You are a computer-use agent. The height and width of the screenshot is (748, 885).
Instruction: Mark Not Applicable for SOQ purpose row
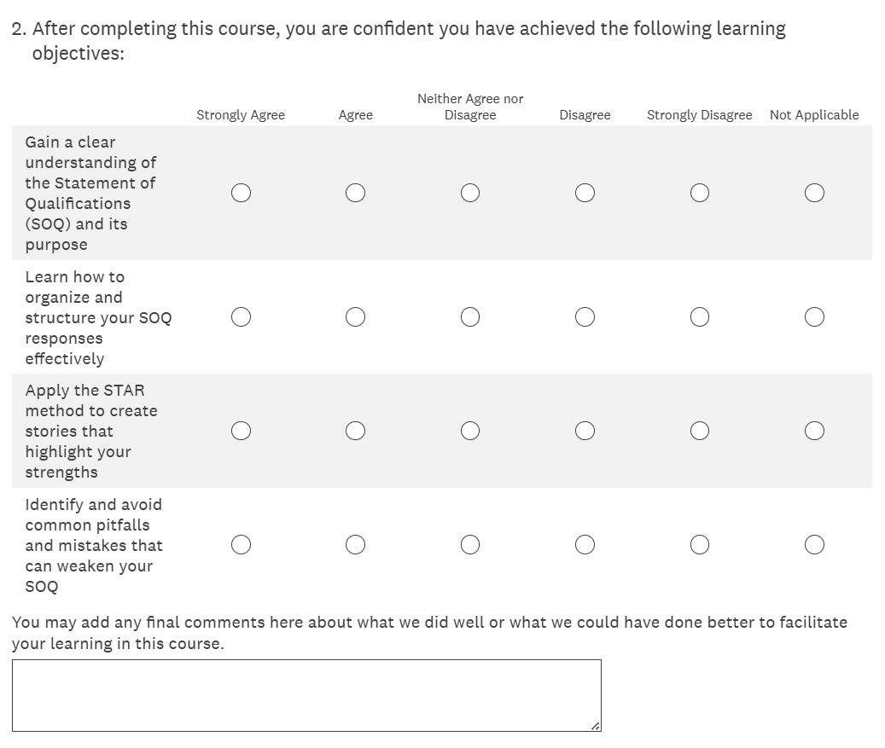click(814, 193)
